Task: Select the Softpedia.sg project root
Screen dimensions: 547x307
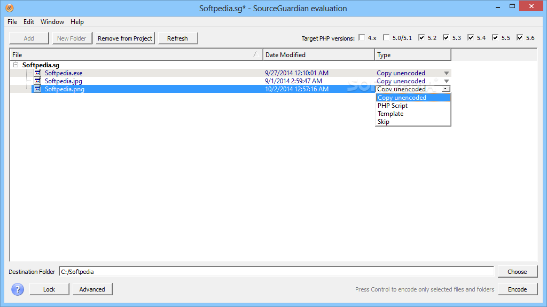Action: pos(41,65)
